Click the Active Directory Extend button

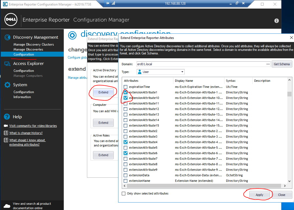pyautogui.click(x=103, y=92)
